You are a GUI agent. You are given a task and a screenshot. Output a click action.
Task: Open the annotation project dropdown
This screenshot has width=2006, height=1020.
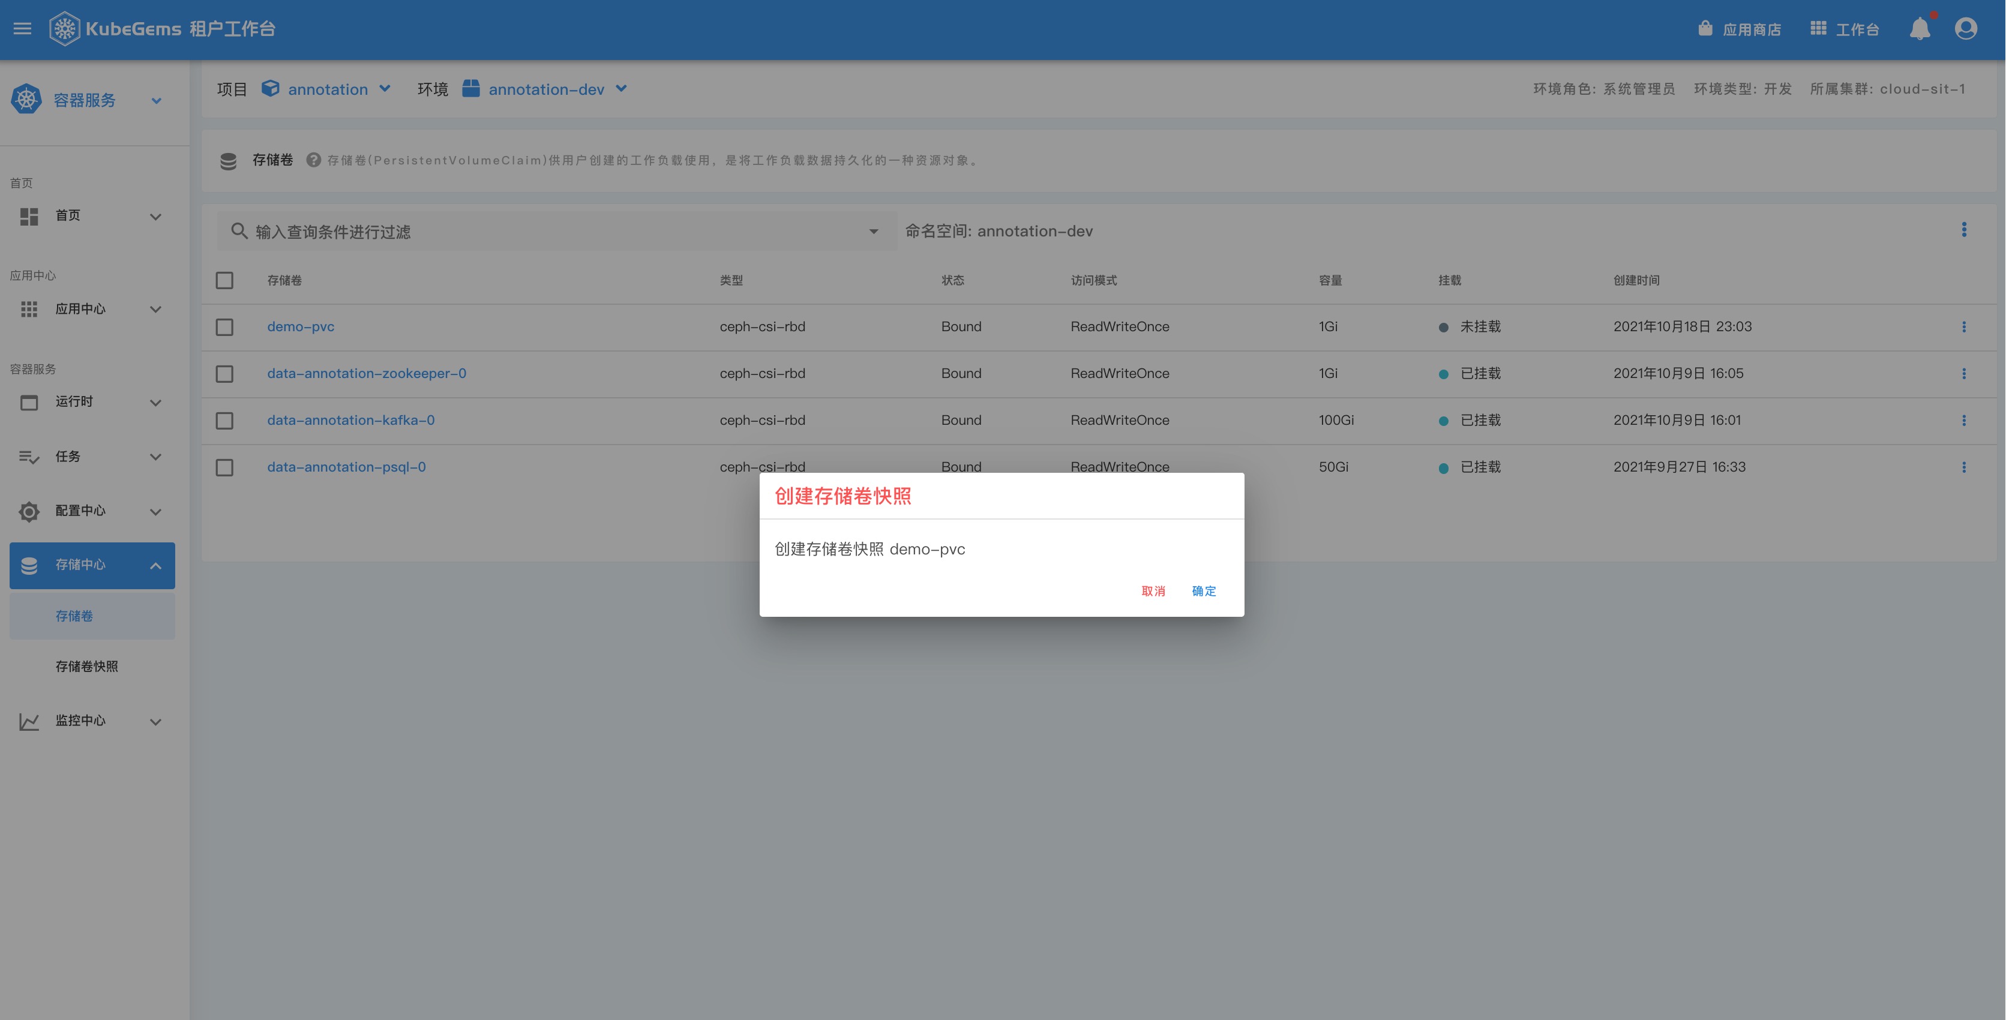coord(327,89)
